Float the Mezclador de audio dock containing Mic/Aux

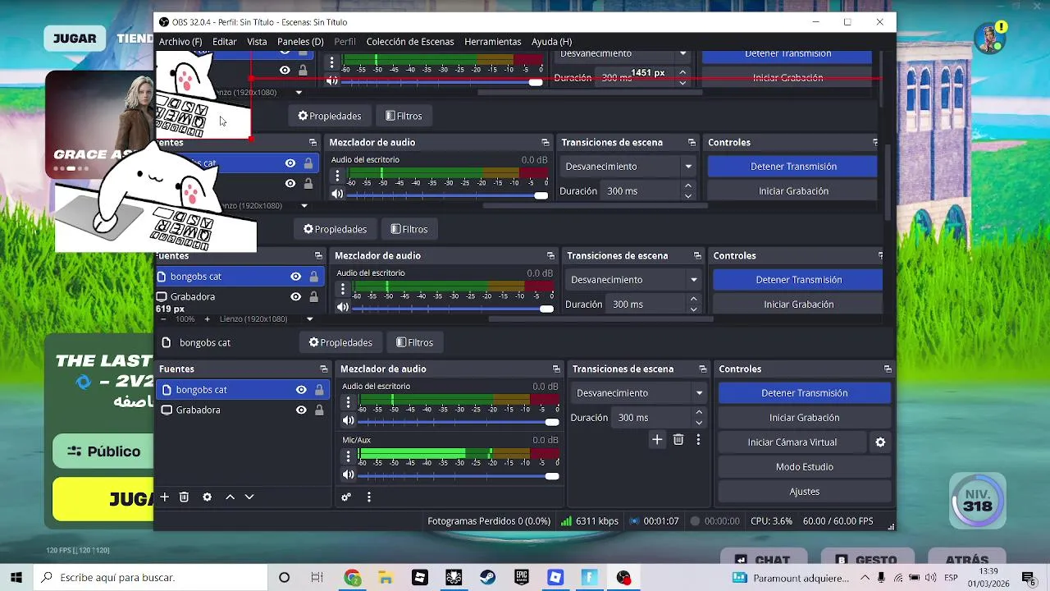tap(556, 369)
